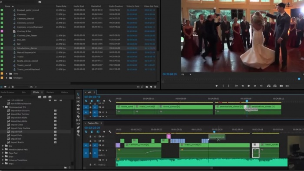Click Go to In point button
The image size is (304, 171).
(237, 86)
